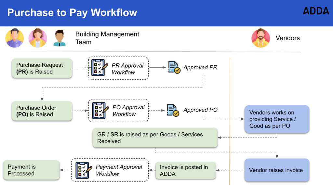Viewport: 333px width, 186px height.
Task: Select the Vendor raises invoice box
Action: [x=277, y=170]
